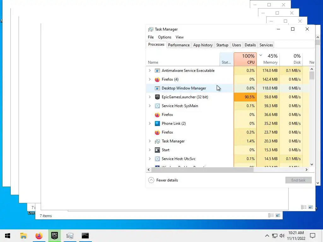This screenshot has width=323, height=242.
Task: Expand Antimalware Service Executable process group
Action: coord(150,71)
